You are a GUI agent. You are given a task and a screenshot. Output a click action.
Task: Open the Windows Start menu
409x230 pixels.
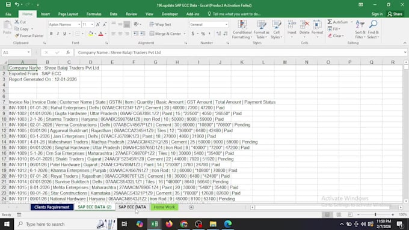[7, 224]
